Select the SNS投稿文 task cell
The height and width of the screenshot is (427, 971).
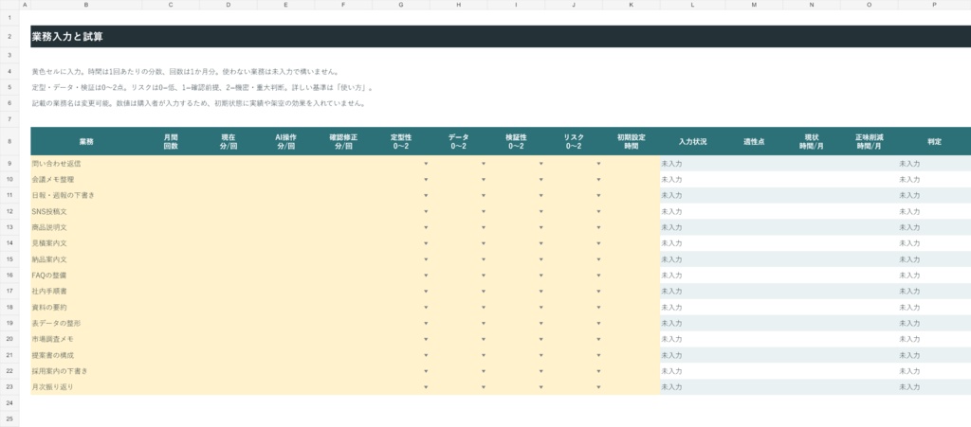(x=86, y=211)
